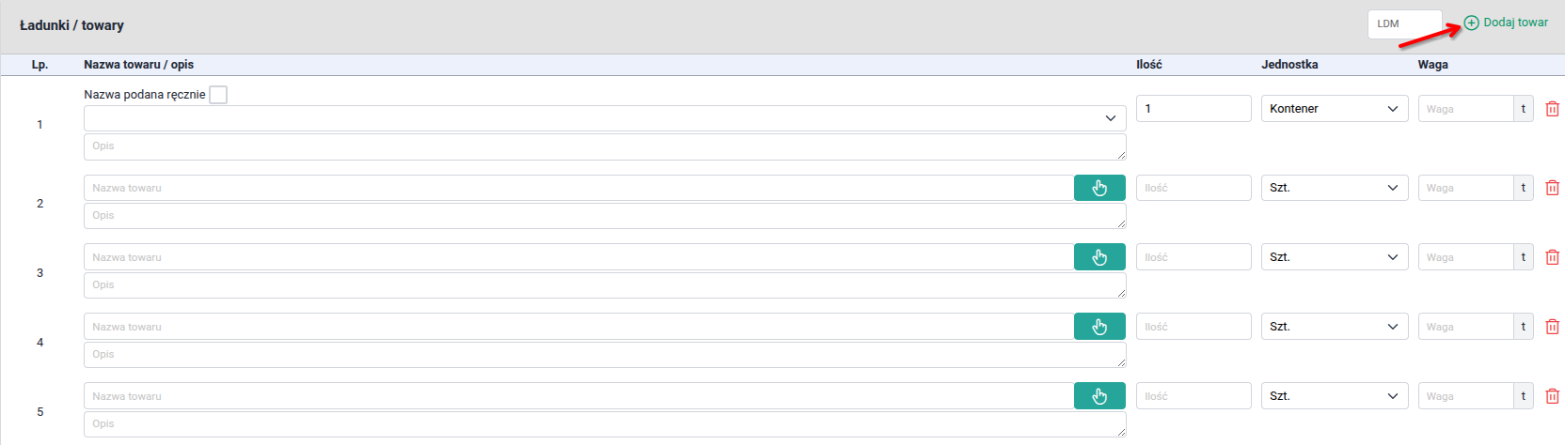Click the Opis textarea in row 2
1565x445 pixels.
(x=605, y=216)
